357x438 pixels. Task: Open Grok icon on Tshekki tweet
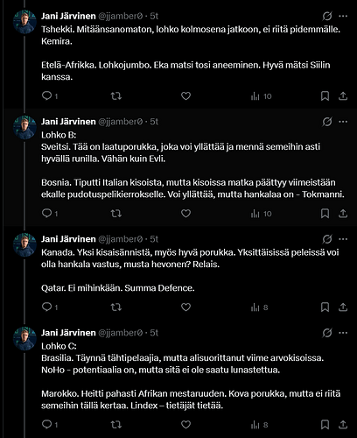pos(327,16)
